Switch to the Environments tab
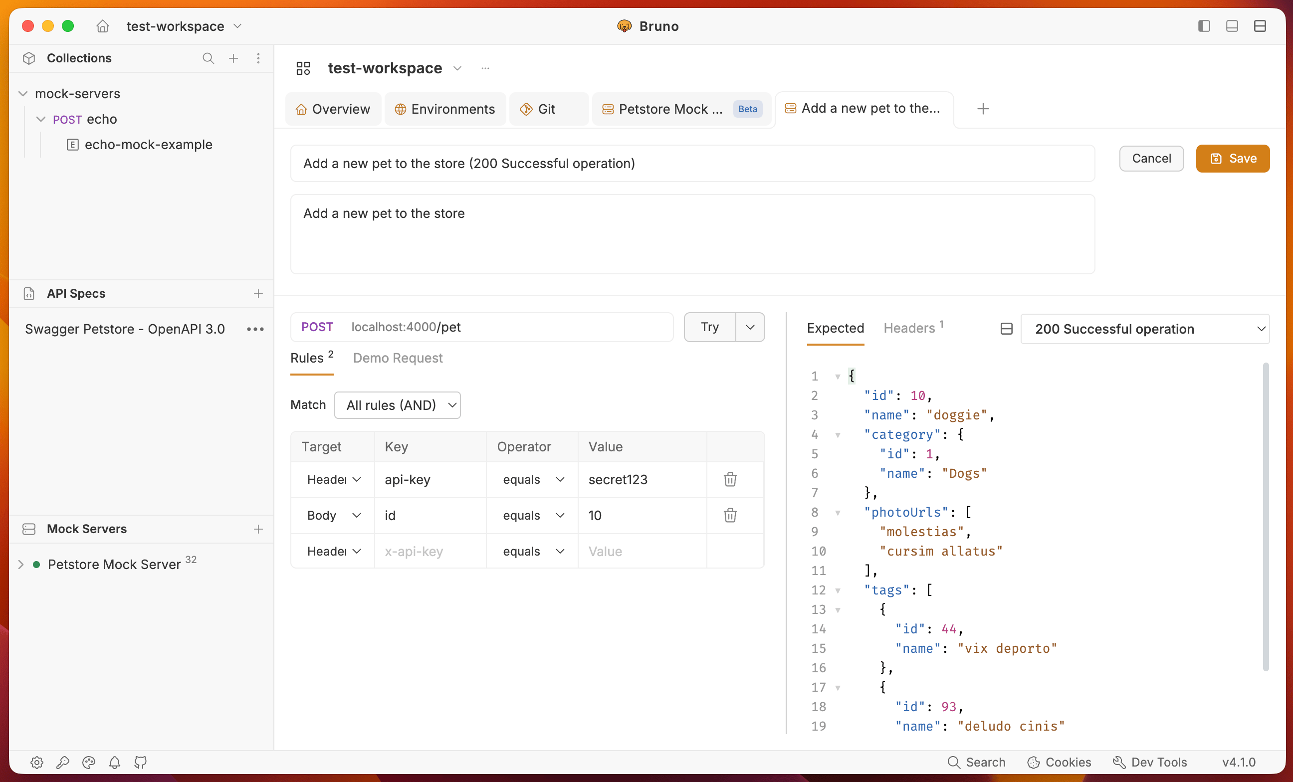This screenshot has width=1293, height=782. (445, 109)
